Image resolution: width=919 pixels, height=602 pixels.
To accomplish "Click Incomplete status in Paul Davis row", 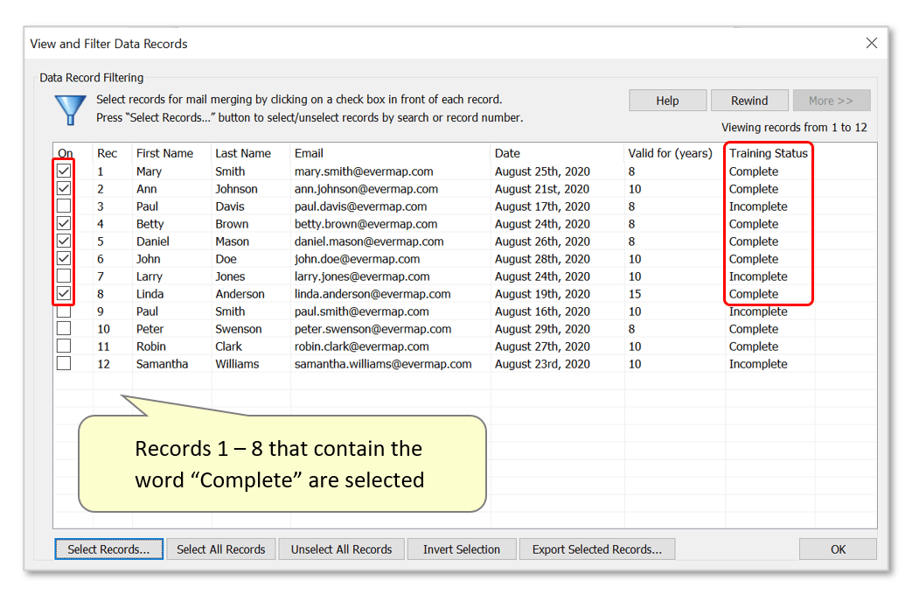I will click(758, 206).
